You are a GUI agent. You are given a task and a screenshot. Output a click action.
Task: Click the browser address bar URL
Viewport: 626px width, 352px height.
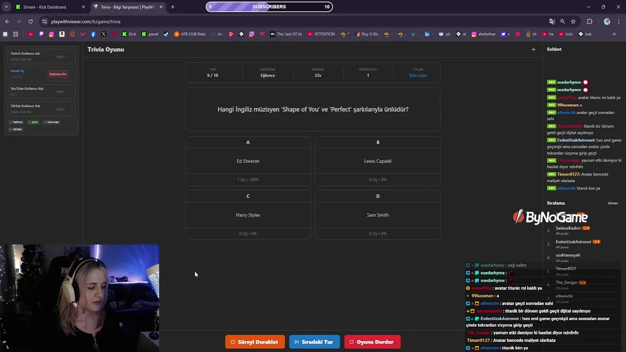86,22
